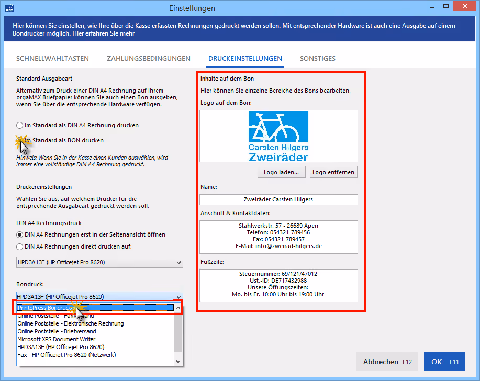Viewport: 480px width, 381px height.
Task: Switch to the SCHNELLWAHLTASTEN tab
Action: pyautogui.click(x=52, y=59)
